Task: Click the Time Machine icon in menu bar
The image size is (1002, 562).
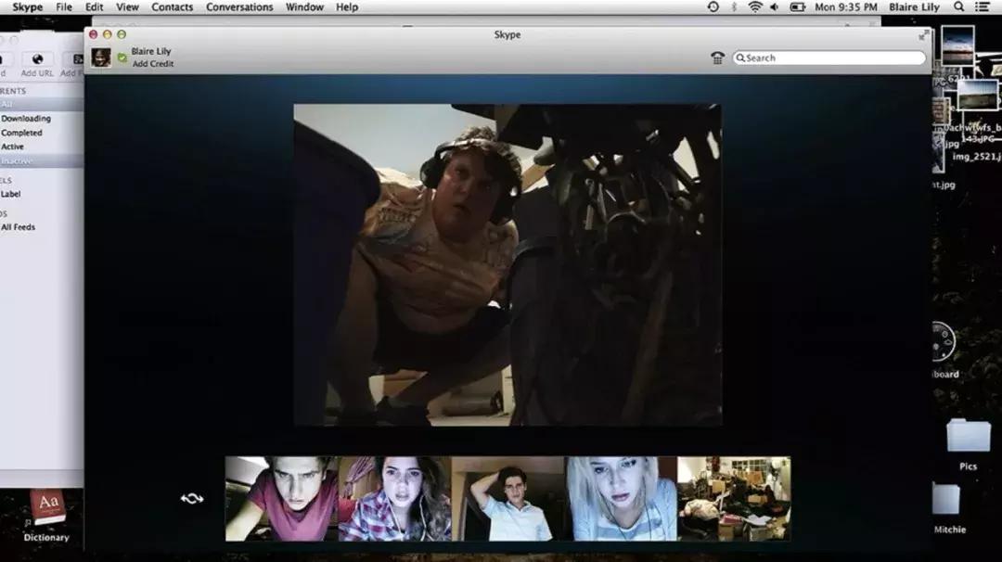Action: tap(713, 7)
